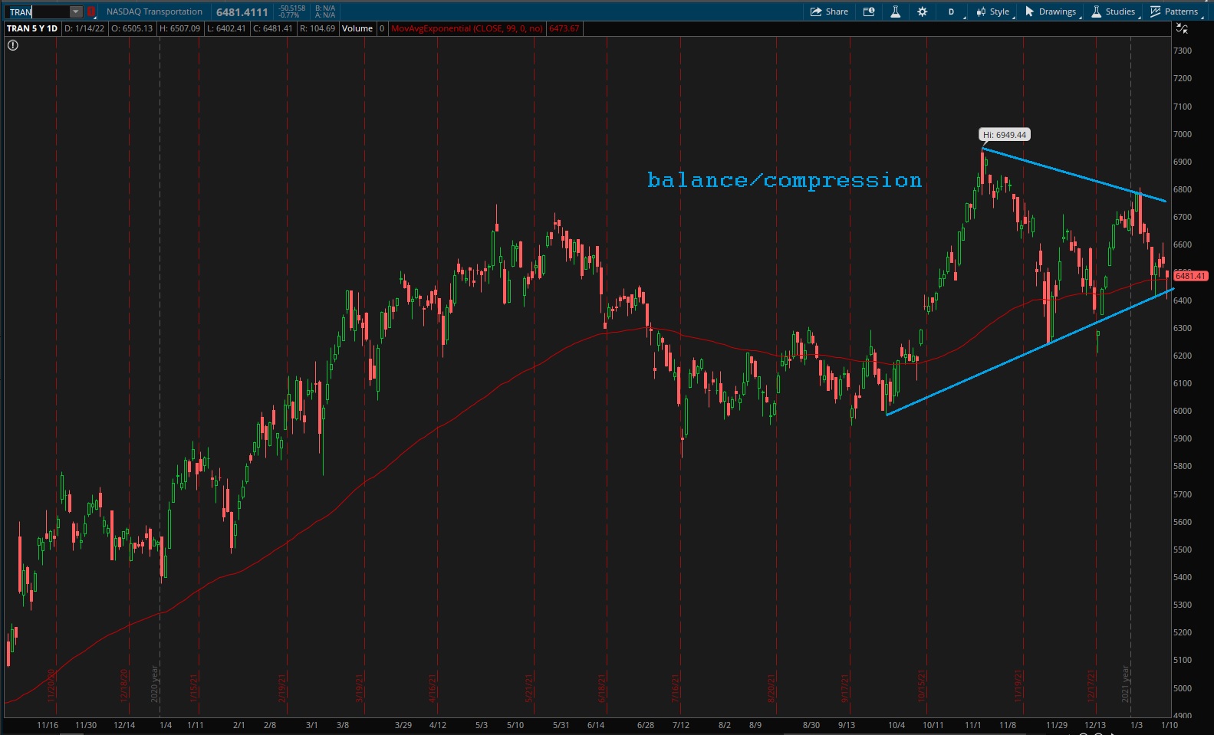
Task: Open the Style dropdown menu
Action: coord(994,11)
